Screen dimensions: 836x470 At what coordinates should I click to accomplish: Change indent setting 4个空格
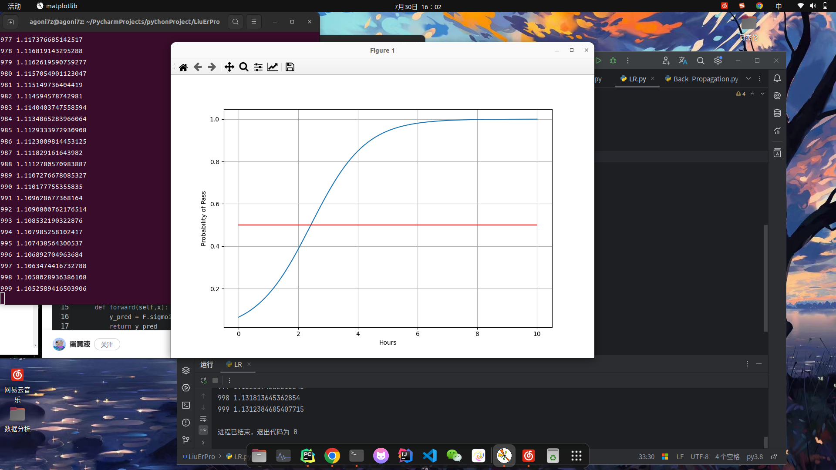coord(727,457)
